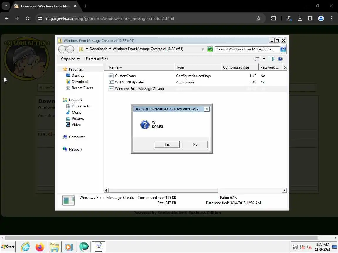Image resolution: width=338 pixels, height=253 pixels.
Task: Click the CustomIcons configuration file icon
Action: point(111,76)
